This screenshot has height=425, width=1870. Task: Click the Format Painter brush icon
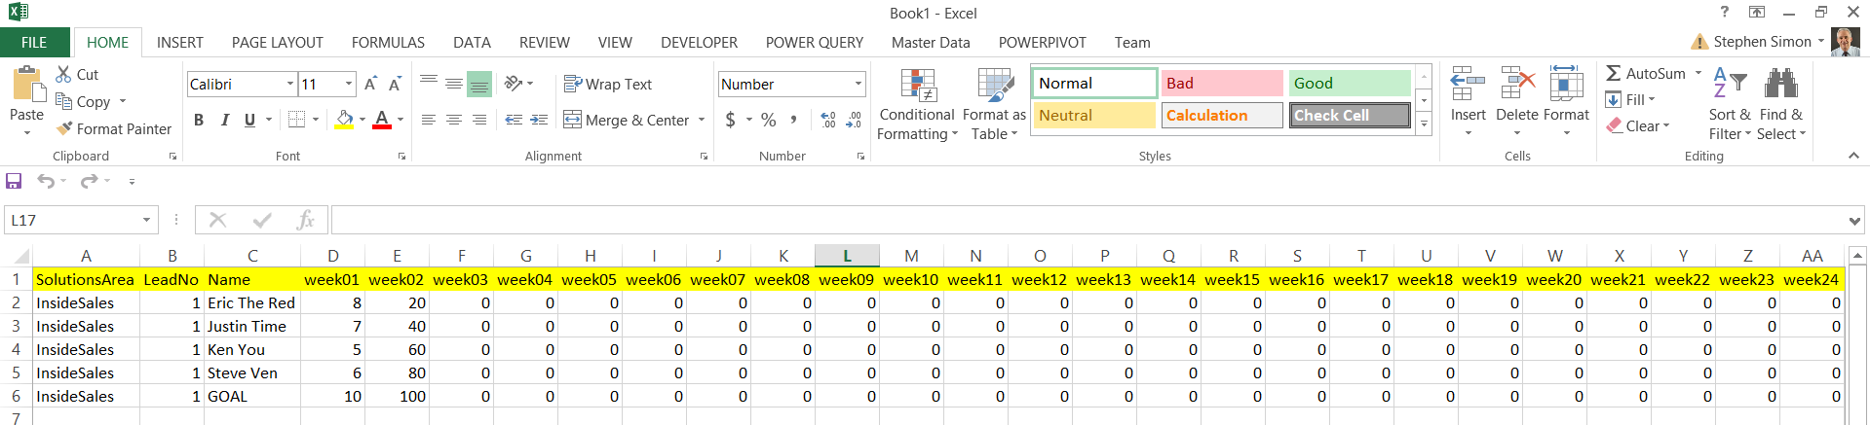[64, 128]
